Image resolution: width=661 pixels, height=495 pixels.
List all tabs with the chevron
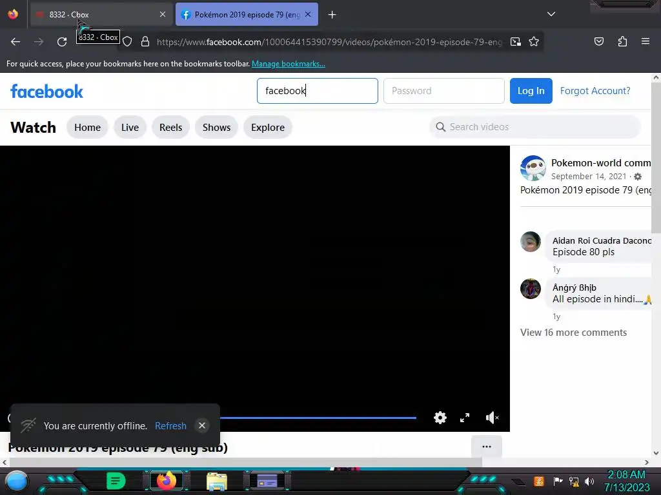click(551, 14)
